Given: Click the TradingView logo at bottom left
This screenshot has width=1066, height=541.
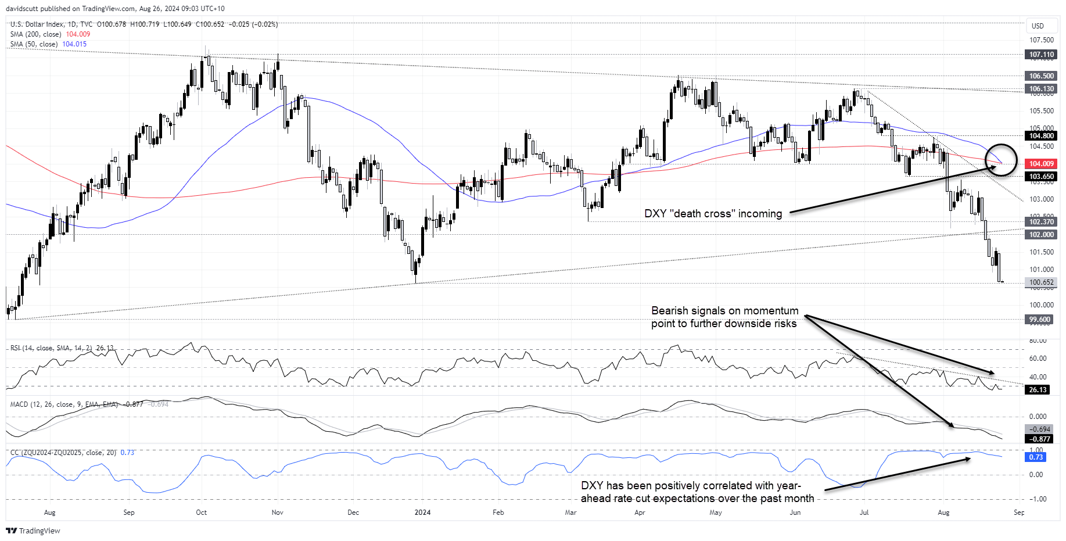Looking at the screenshot, I should point(33,531).
